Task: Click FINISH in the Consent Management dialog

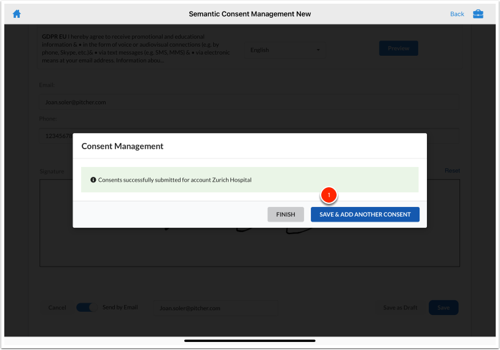Action: click(286, 214)
